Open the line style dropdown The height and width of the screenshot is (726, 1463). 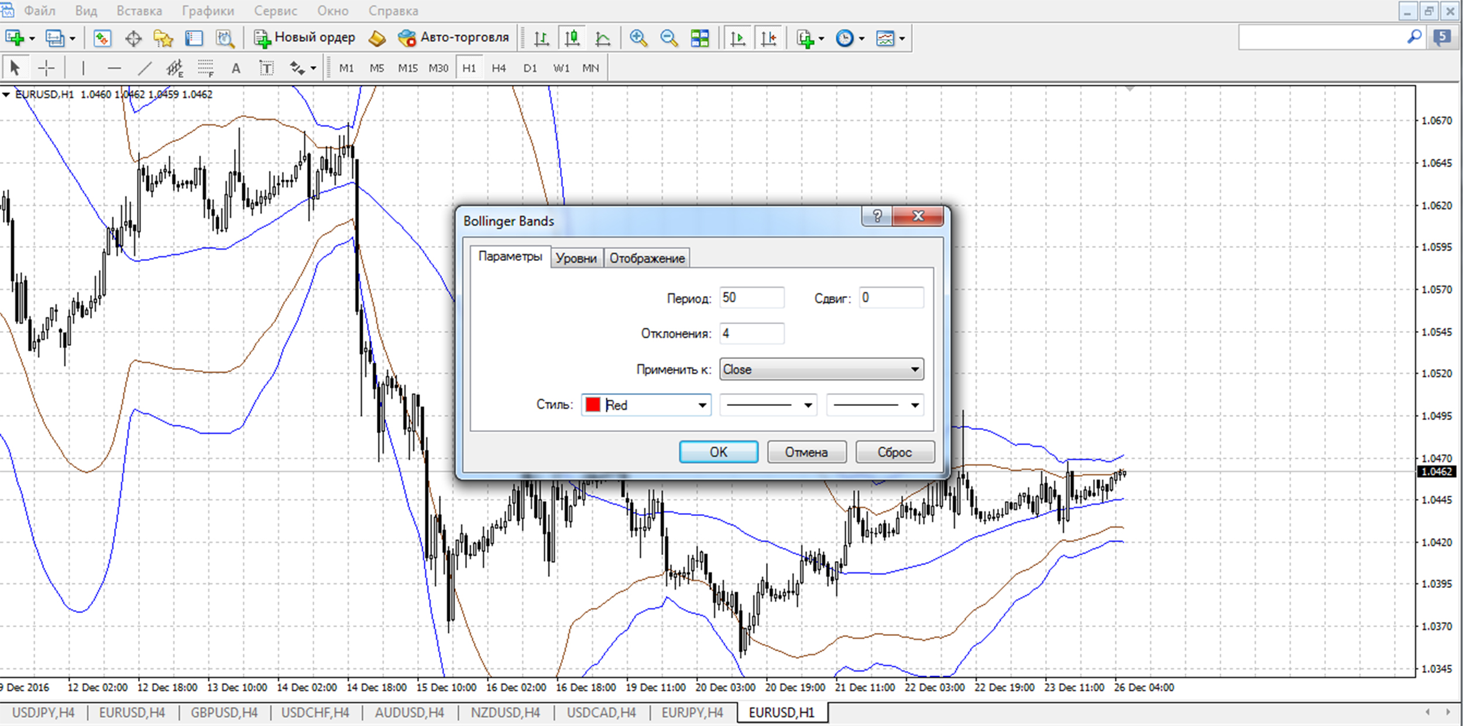coord(768,405)
